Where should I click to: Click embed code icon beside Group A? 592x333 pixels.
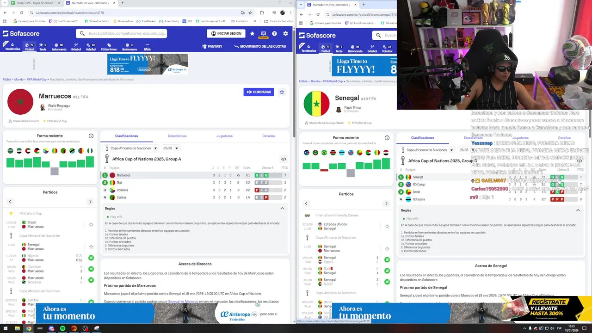(x=284, y=159)
